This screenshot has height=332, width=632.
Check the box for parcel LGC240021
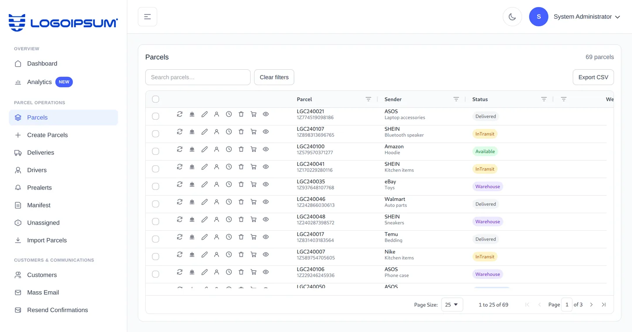(155, 116)
